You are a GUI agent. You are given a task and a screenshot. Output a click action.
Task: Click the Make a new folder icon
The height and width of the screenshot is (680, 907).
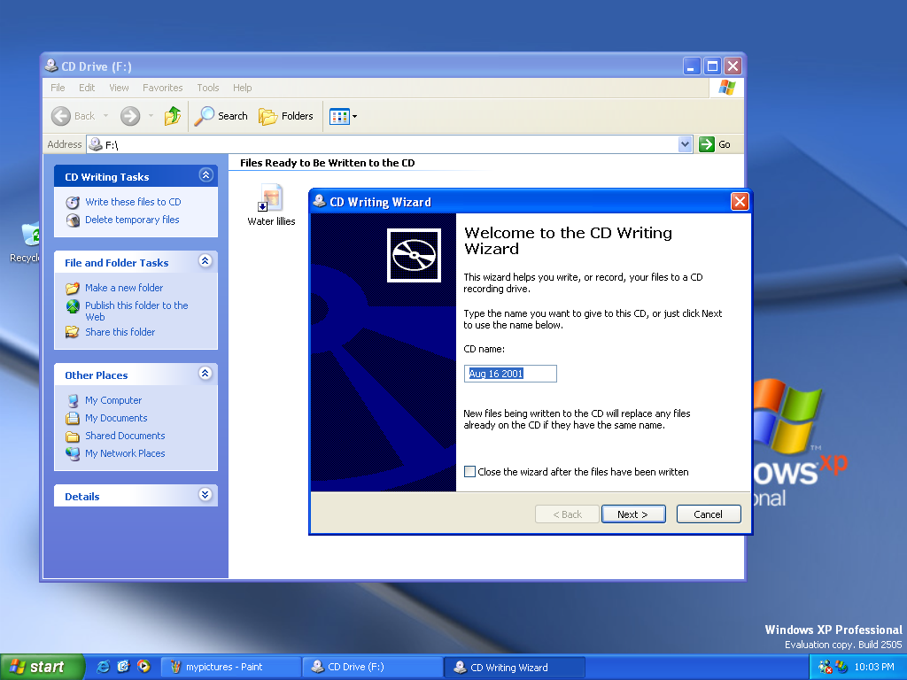[x=73, y=288]
